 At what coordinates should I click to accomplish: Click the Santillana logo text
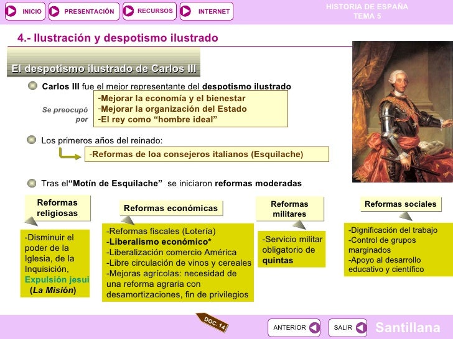[x=408, y=327]
